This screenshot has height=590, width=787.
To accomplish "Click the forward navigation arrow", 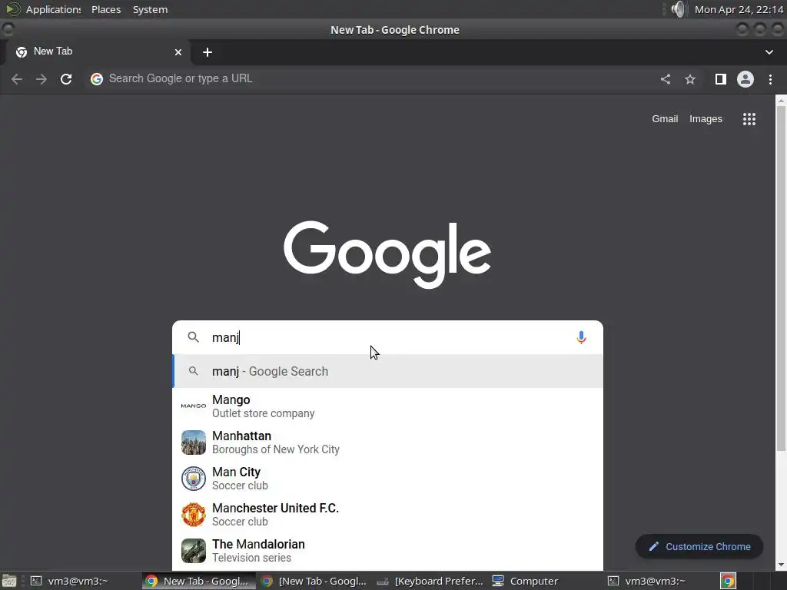I will tap(42, 79).
